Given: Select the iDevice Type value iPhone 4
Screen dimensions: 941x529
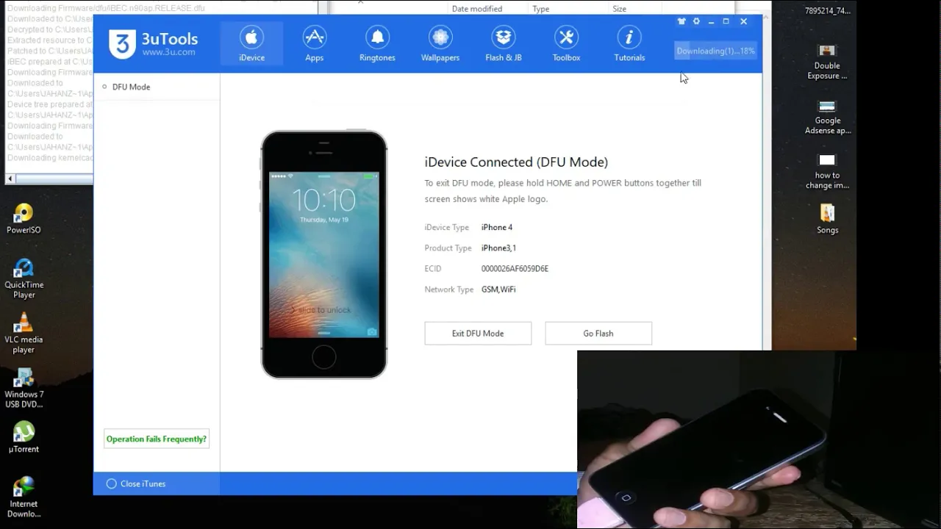Looking at the screenshot, I should [x=497, y=227].
